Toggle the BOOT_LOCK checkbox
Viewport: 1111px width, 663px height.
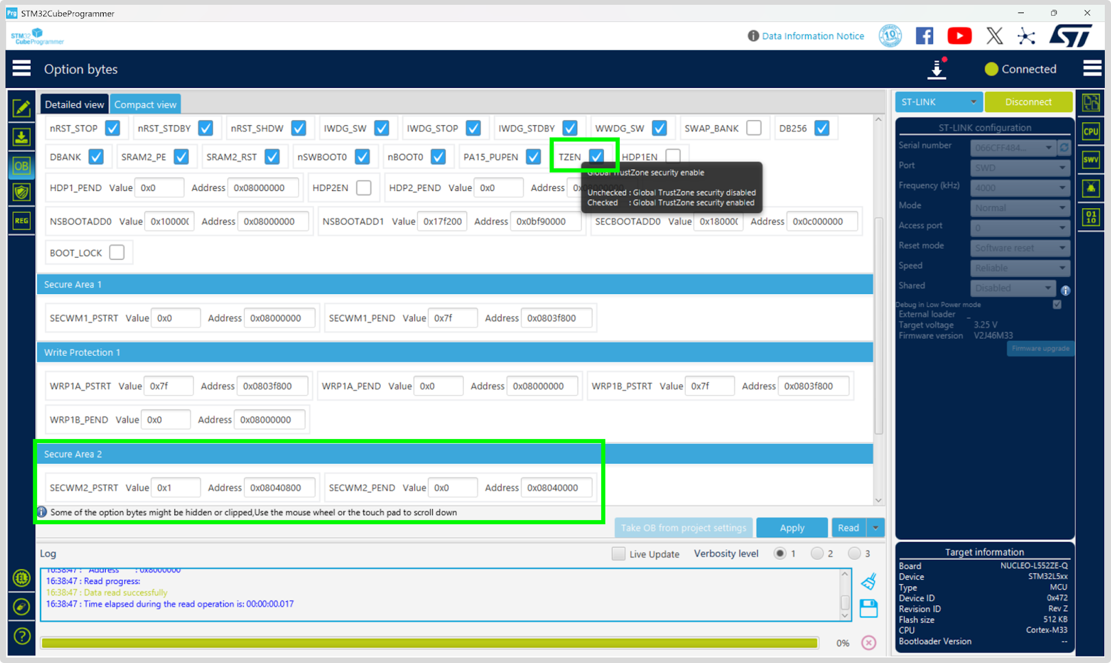117,252
